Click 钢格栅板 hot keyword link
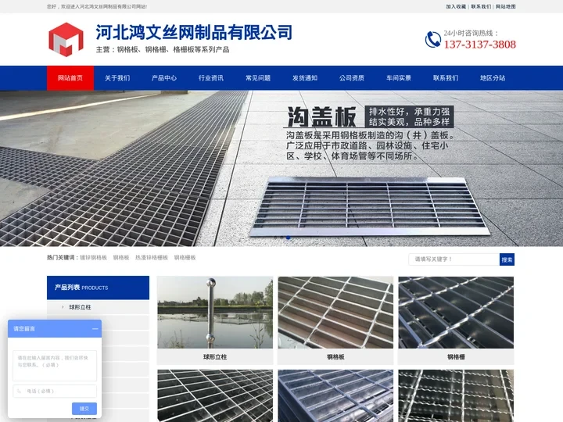This screenshot has height=422, width=563. tap(185, 258)
